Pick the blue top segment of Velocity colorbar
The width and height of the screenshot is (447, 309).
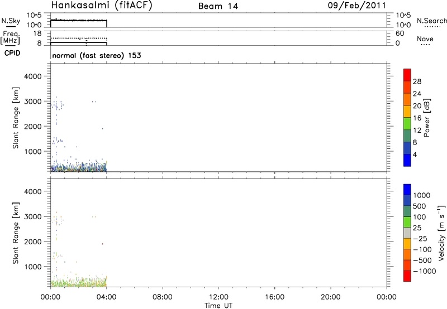click(x=407, y=190)
